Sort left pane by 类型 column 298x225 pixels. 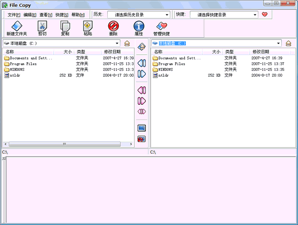point(88,51)
